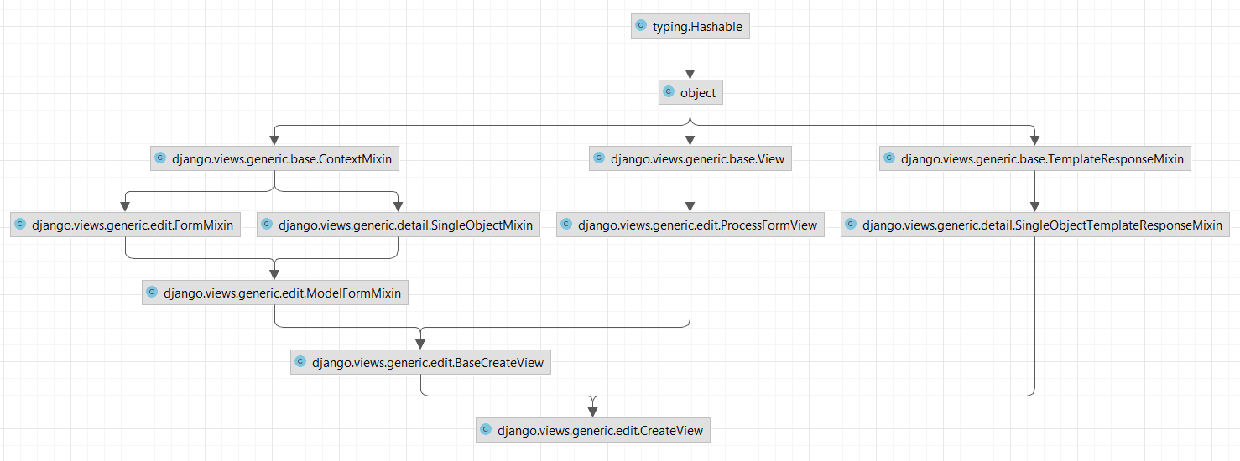Select django.views.generic.edit.BaseCreateView text

pos(428,363)
